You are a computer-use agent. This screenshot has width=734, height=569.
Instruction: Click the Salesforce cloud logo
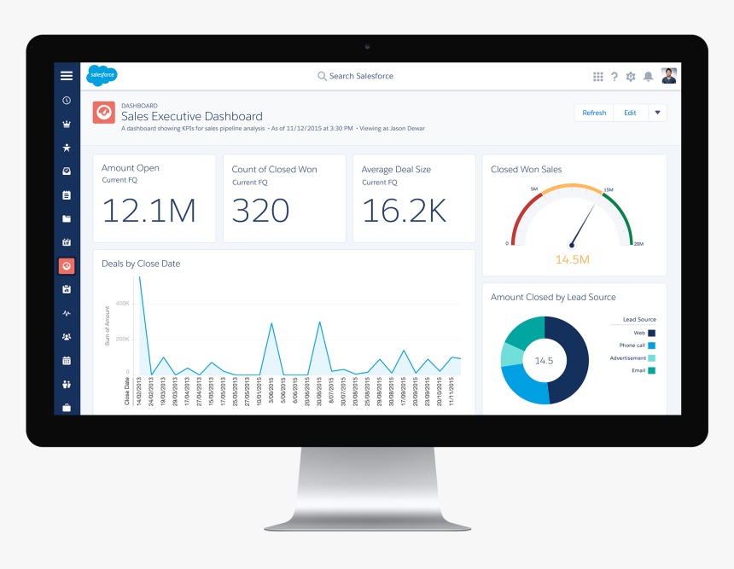[102, 75]
